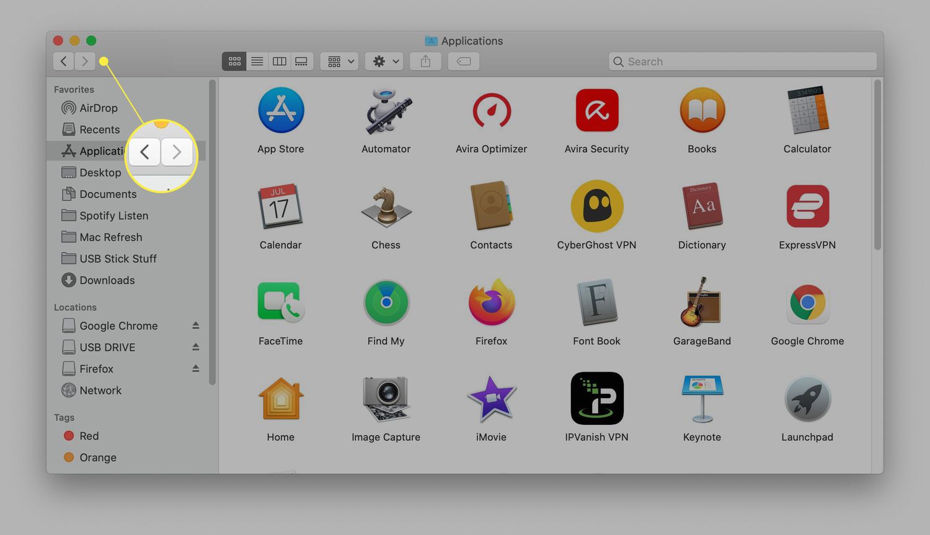Launch FaceTime
Screen dimensions: 930x535
tap(281, 302)
